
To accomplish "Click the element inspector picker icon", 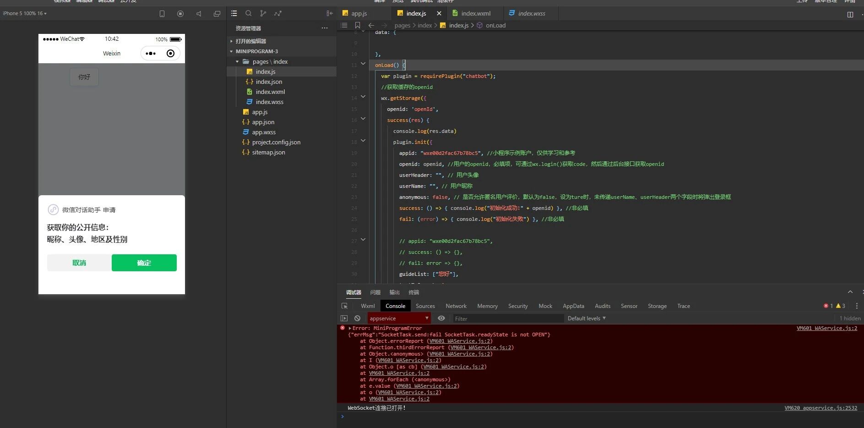I will pos(344,306).
